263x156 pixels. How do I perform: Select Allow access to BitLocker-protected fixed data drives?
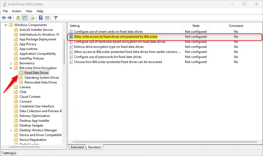coord(127,52)
